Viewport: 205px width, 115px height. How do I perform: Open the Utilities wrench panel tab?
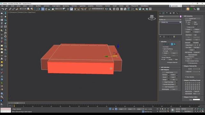pyautogui.click(x=177, y=13)
